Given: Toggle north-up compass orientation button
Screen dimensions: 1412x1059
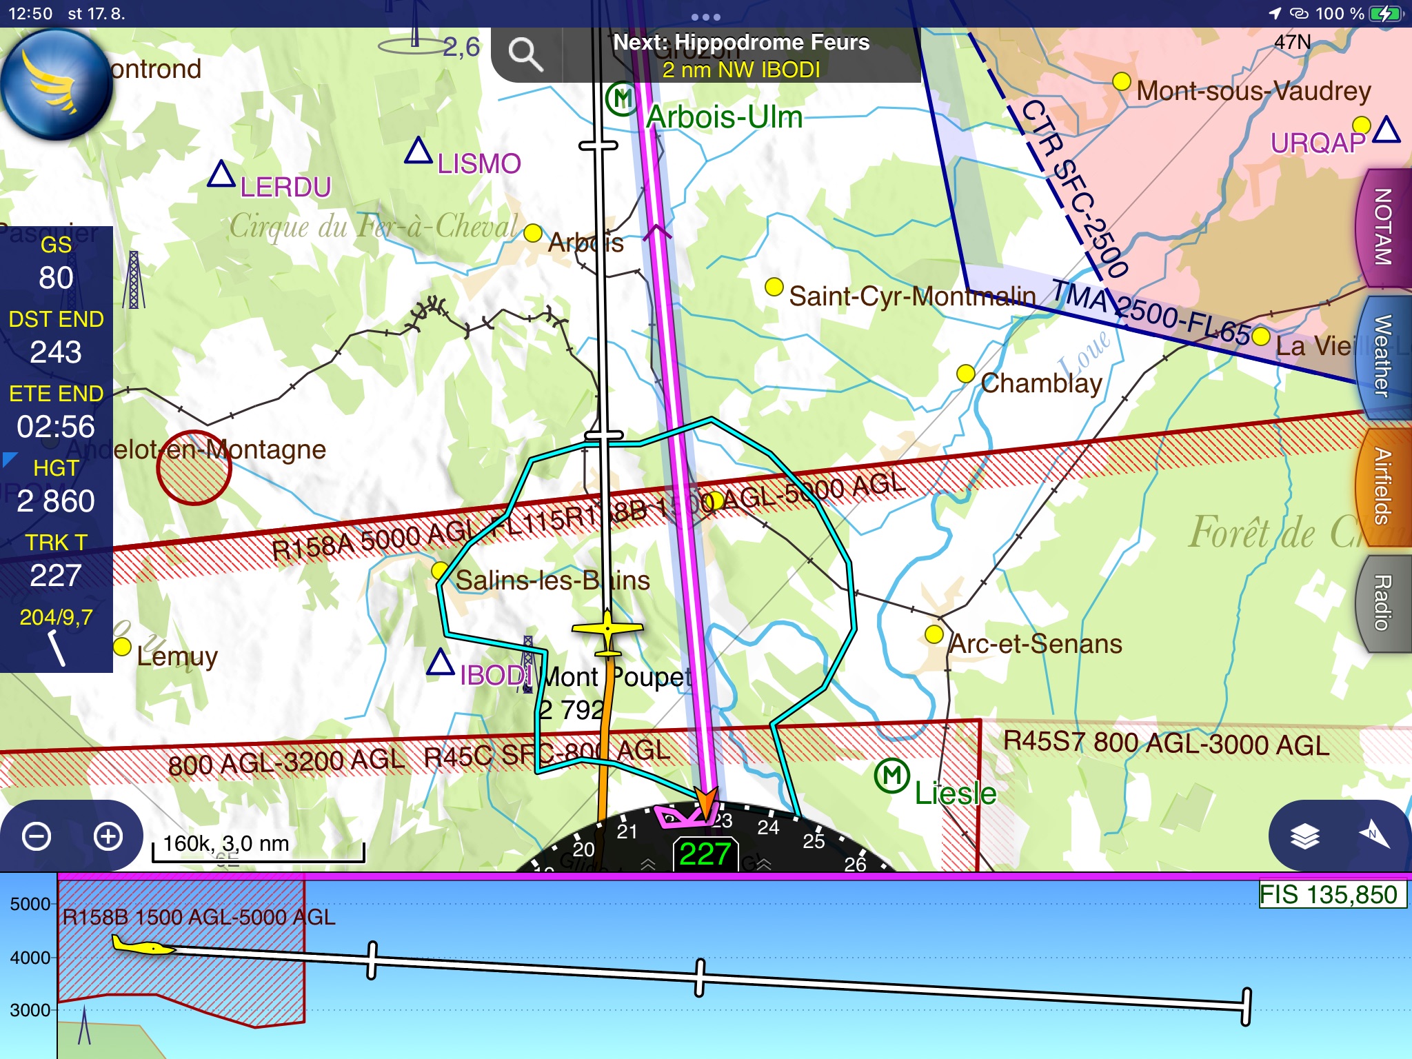Looking at the screenshot, I should click(1373, 835).
